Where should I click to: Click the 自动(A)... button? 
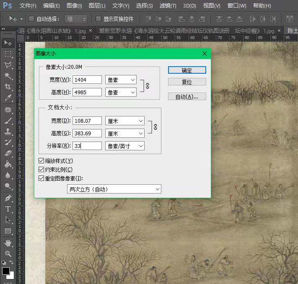[187, 96]
